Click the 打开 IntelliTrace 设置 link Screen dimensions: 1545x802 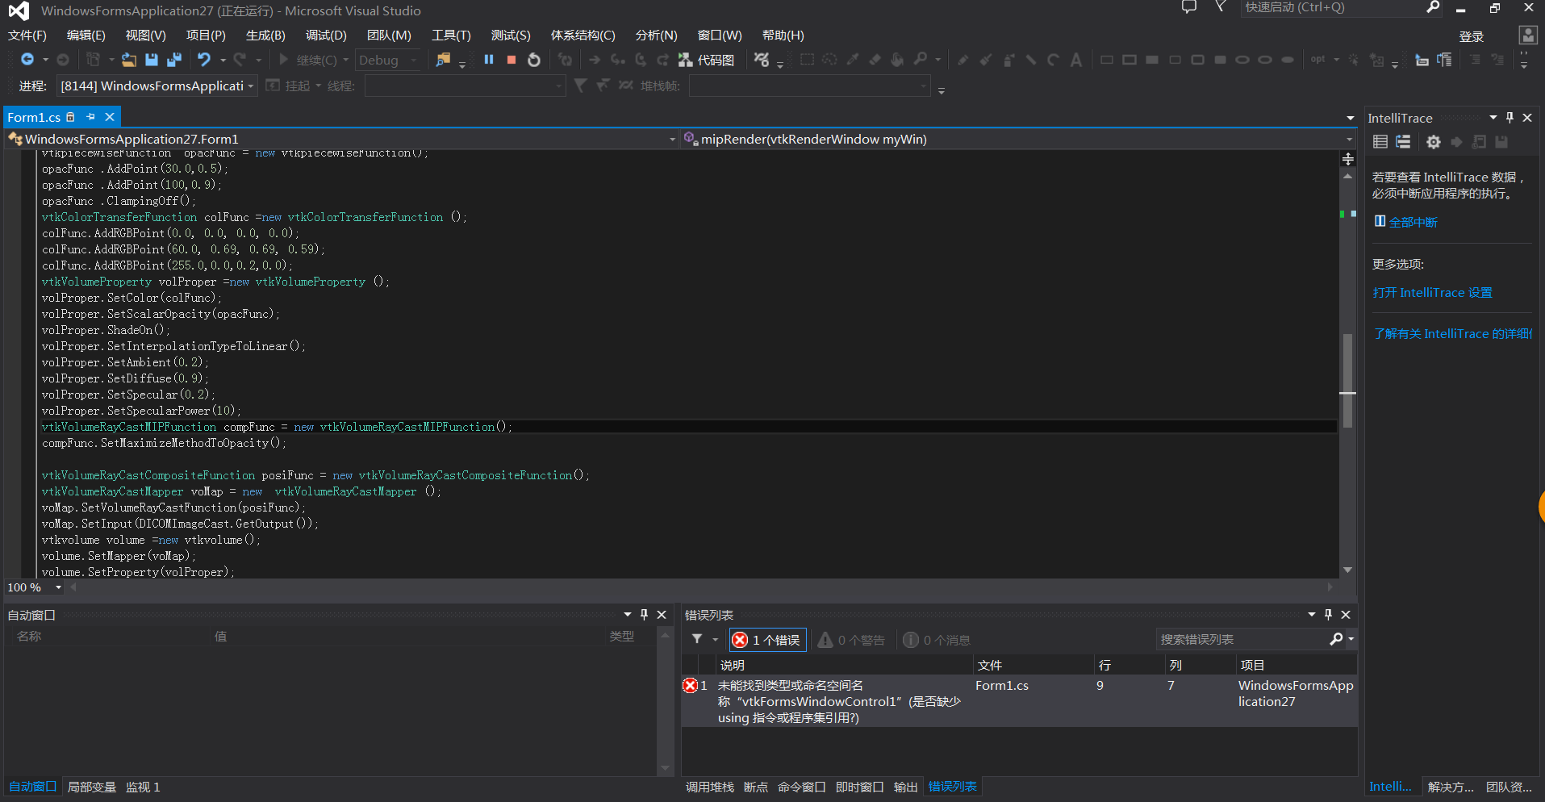pos(1432,292)
